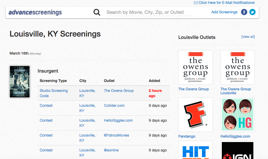Open Click Here for E-Mail Notifications link
Viewport: 268px width, 159px height.
(x=227, y=3)
